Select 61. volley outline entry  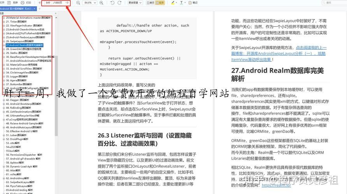point(14,174)
